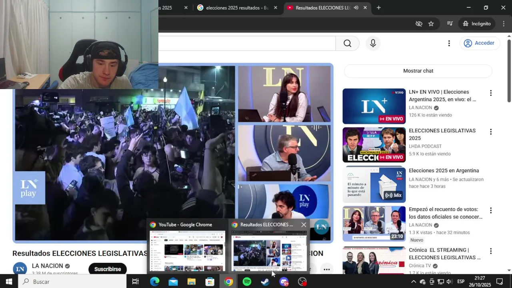Screen dimensions: 512x288
Task: Open Crónica EL STREAMING video thumbnail
Action: (374, 260)
